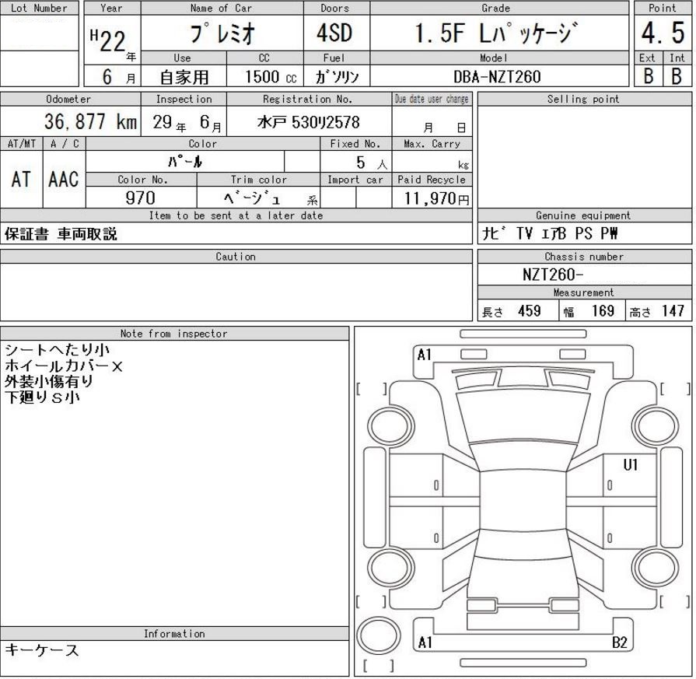Select the B2 mark on the rear bumper

coord(620,642)
